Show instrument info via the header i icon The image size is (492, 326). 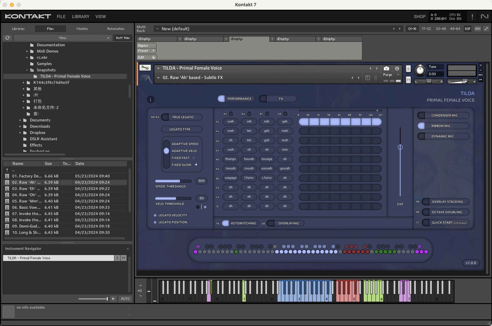pos(397,68)
